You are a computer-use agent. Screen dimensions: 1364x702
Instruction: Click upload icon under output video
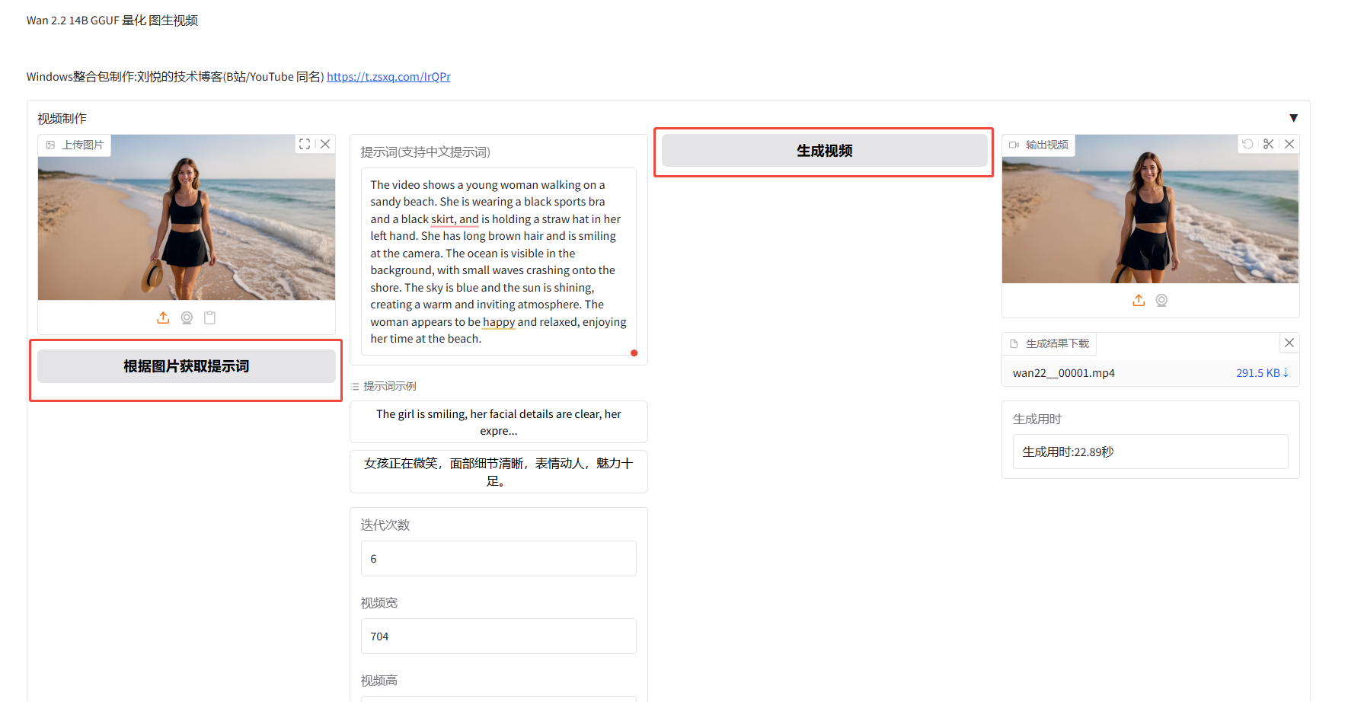click(1138, 300)
